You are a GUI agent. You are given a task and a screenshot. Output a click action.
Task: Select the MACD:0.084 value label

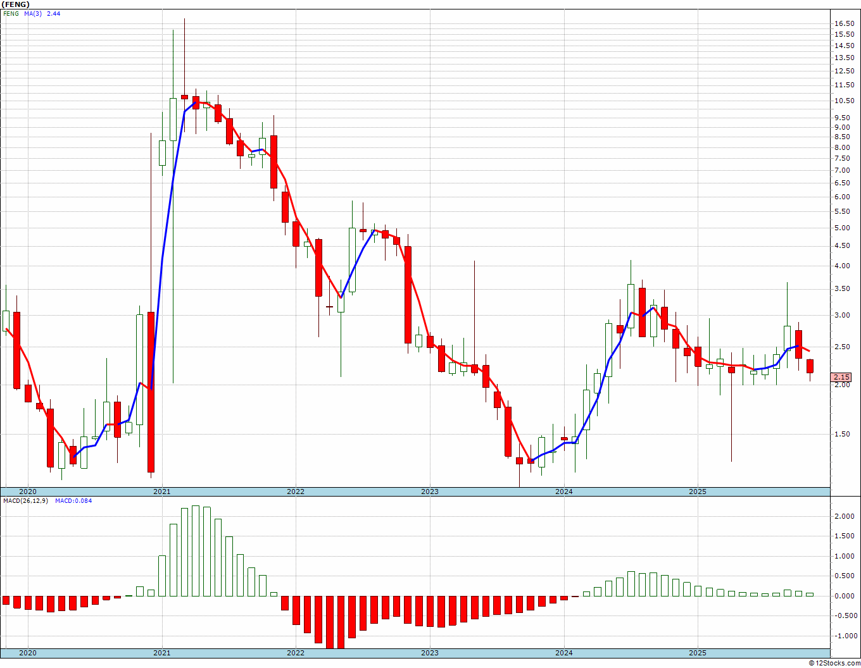click(73, 501)
